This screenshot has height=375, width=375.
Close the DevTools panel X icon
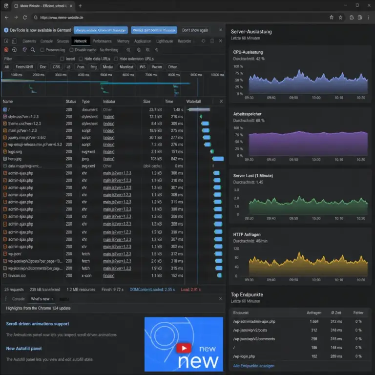[x=221, y=41]
